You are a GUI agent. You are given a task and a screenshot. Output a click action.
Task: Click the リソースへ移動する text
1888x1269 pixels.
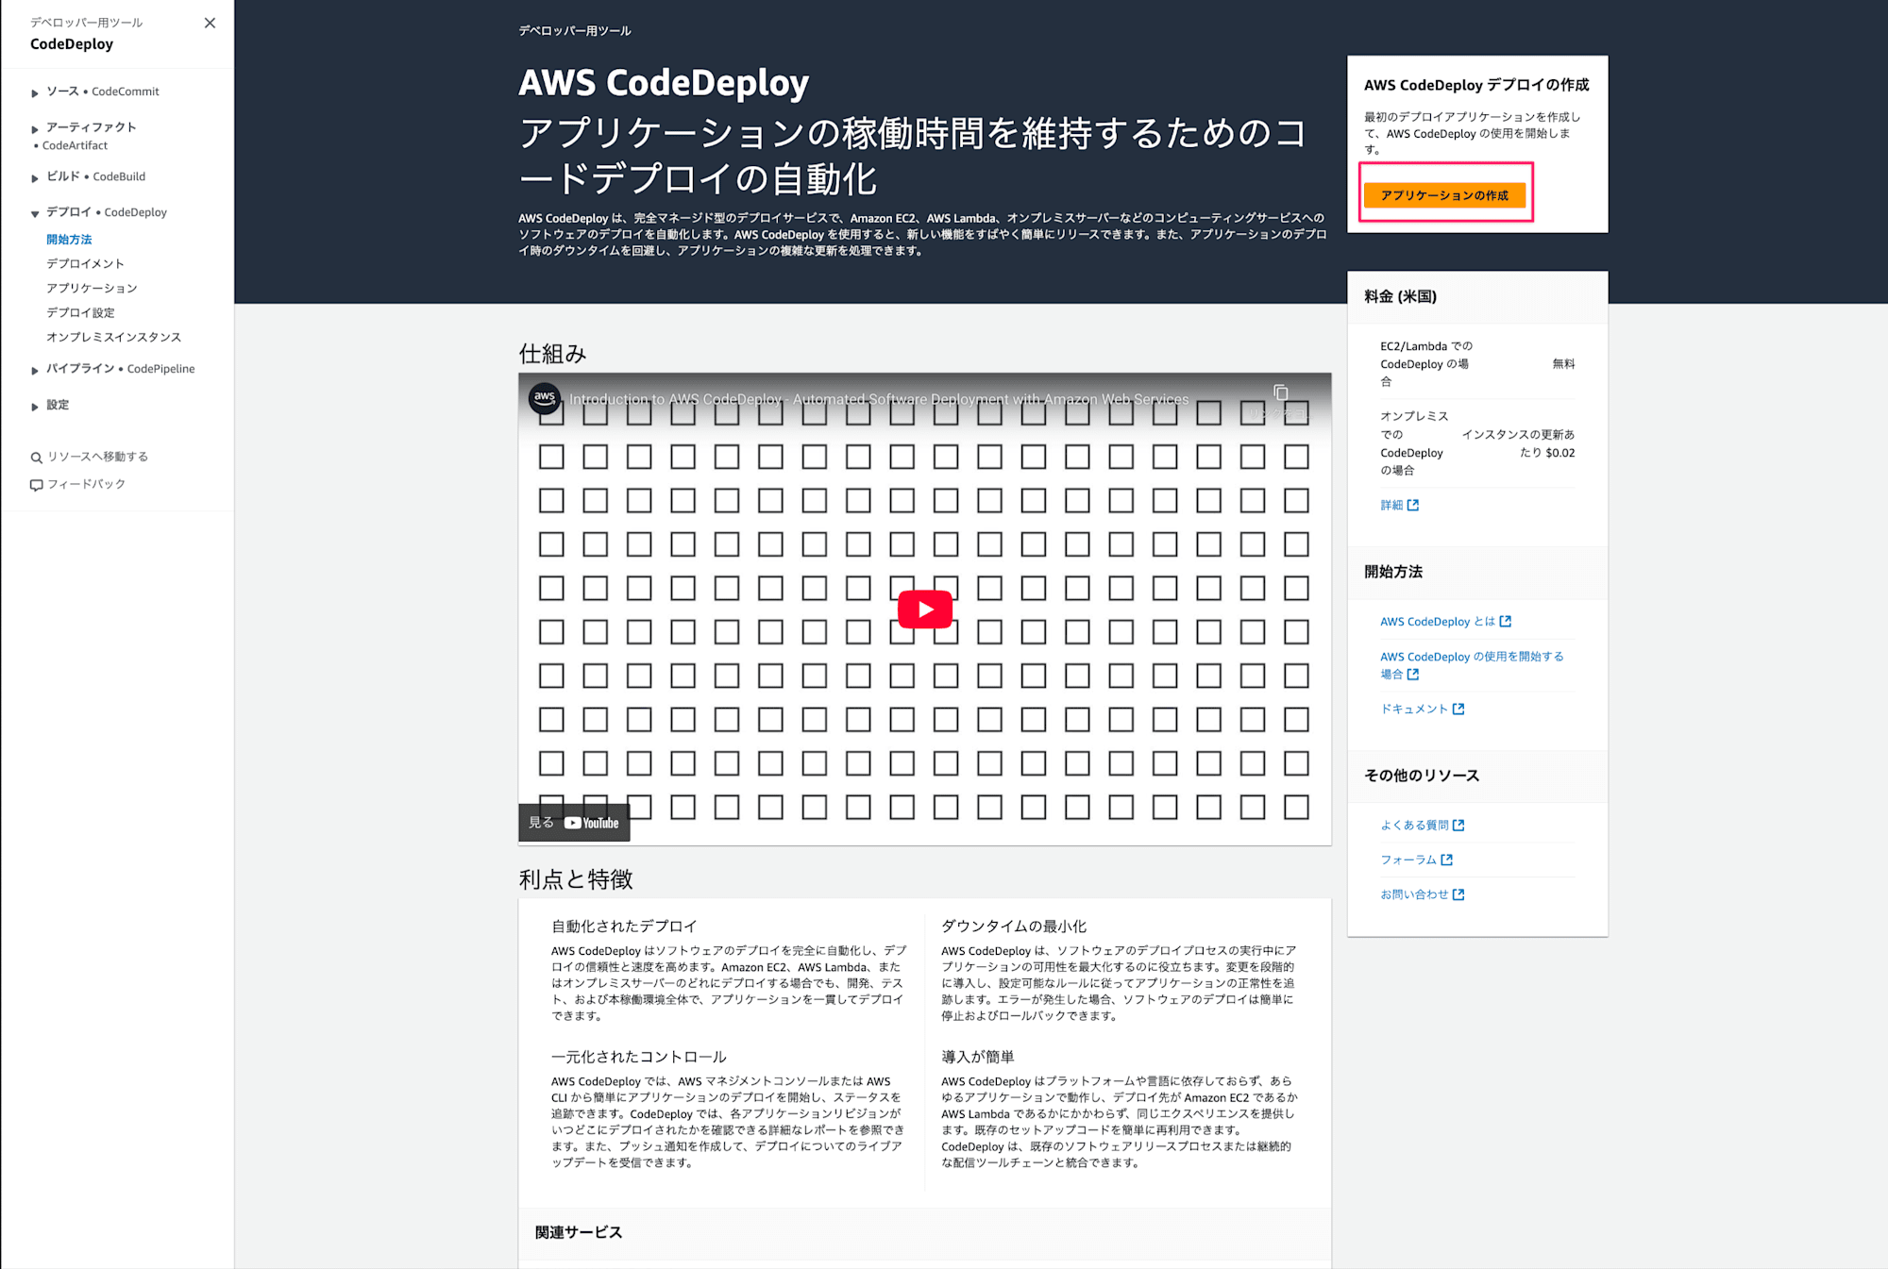[x=98, y=457]
